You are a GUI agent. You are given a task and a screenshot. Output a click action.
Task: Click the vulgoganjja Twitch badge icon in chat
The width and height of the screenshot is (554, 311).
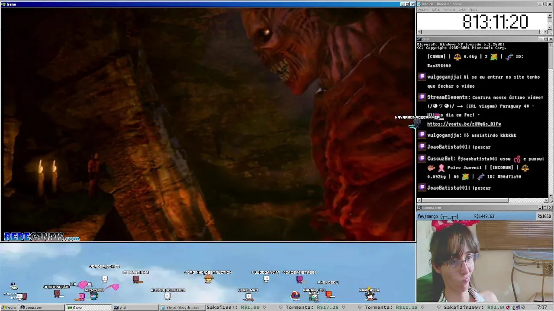point(422,77)
